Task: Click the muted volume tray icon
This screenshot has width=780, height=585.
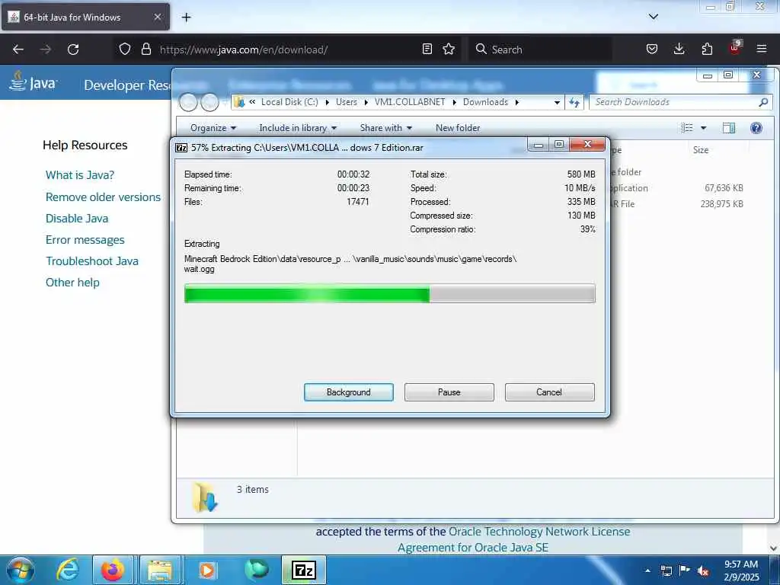Action: click(x=703, y=571)
